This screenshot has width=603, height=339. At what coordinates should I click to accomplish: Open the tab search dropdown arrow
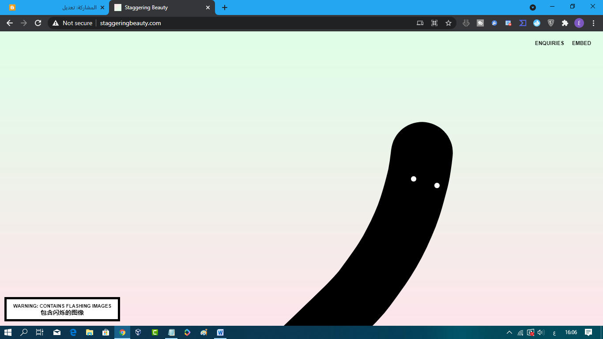tap(533, 8)
